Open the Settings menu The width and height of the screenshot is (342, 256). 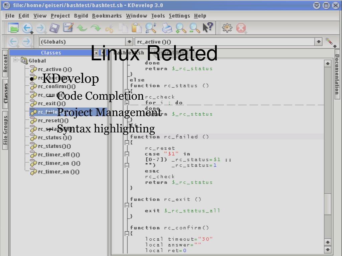click(x=179, y=16)
